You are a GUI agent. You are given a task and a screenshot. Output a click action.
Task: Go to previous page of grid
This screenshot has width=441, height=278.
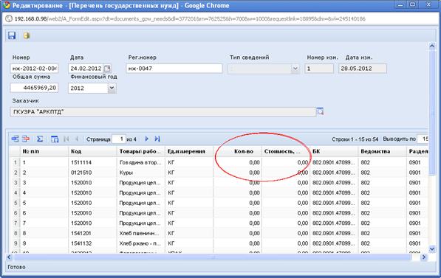click(x=77, y=139)
